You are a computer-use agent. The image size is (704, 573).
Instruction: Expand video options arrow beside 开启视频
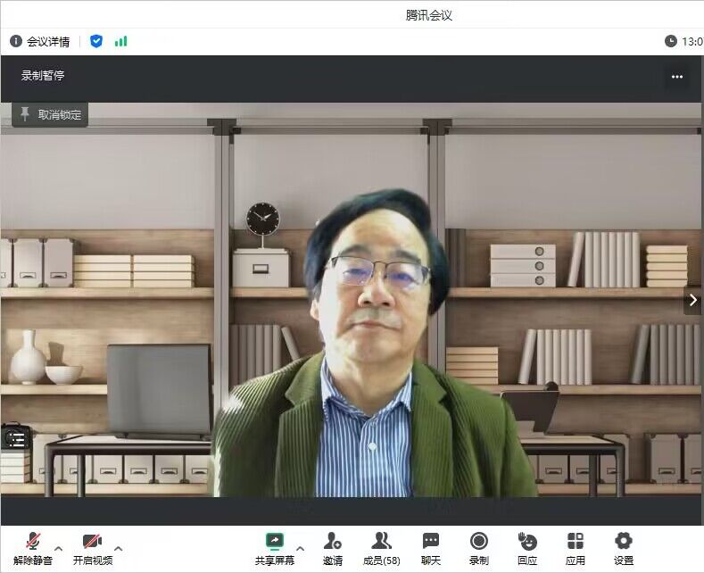point(119,548)
